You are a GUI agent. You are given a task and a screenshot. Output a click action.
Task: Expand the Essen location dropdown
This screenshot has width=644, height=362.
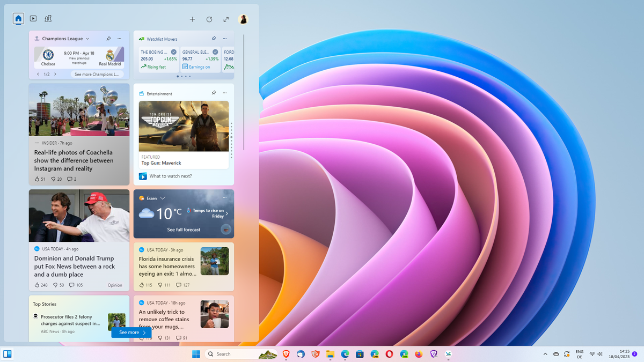tap(163, 198)
